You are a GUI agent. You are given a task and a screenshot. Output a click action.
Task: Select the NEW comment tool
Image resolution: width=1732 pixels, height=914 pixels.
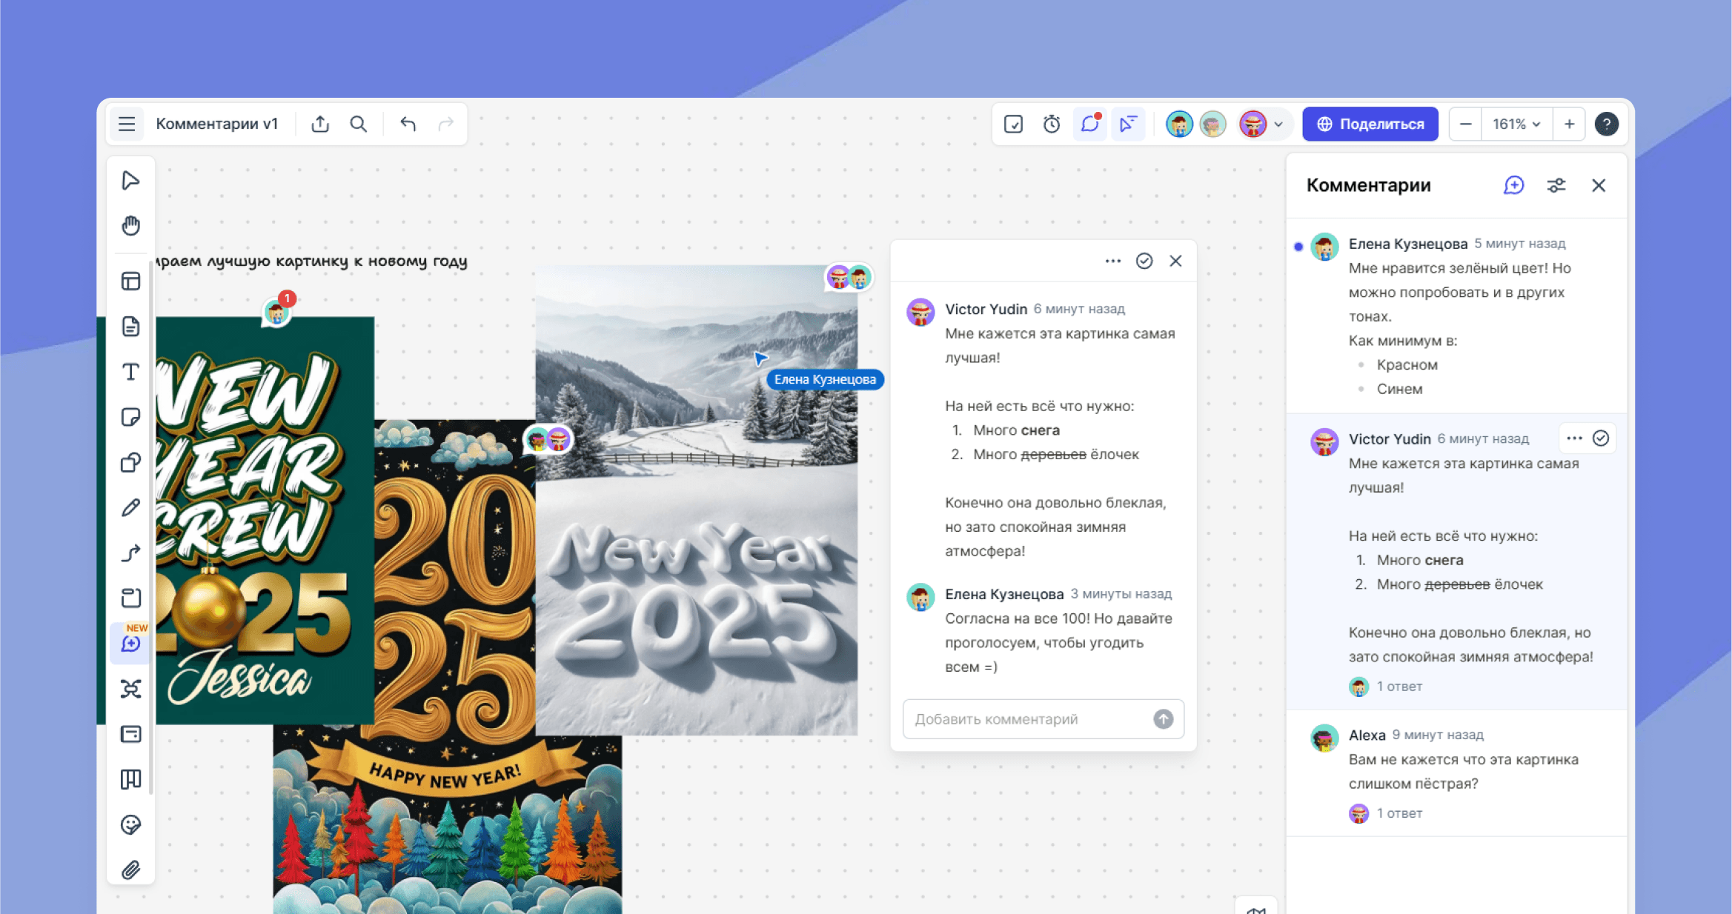[131, 644]
